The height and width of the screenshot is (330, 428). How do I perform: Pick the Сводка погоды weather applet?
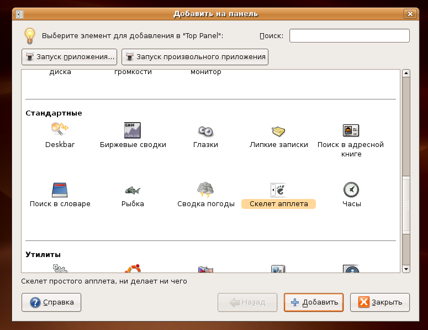point(205,190)
